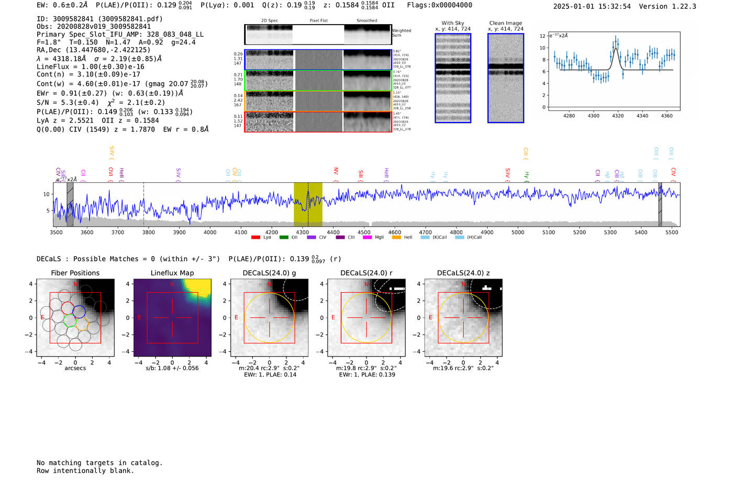Click the Primary Spec_Slot_IFU_AMP line
This screenshot has width=733, height=499.
120,35
